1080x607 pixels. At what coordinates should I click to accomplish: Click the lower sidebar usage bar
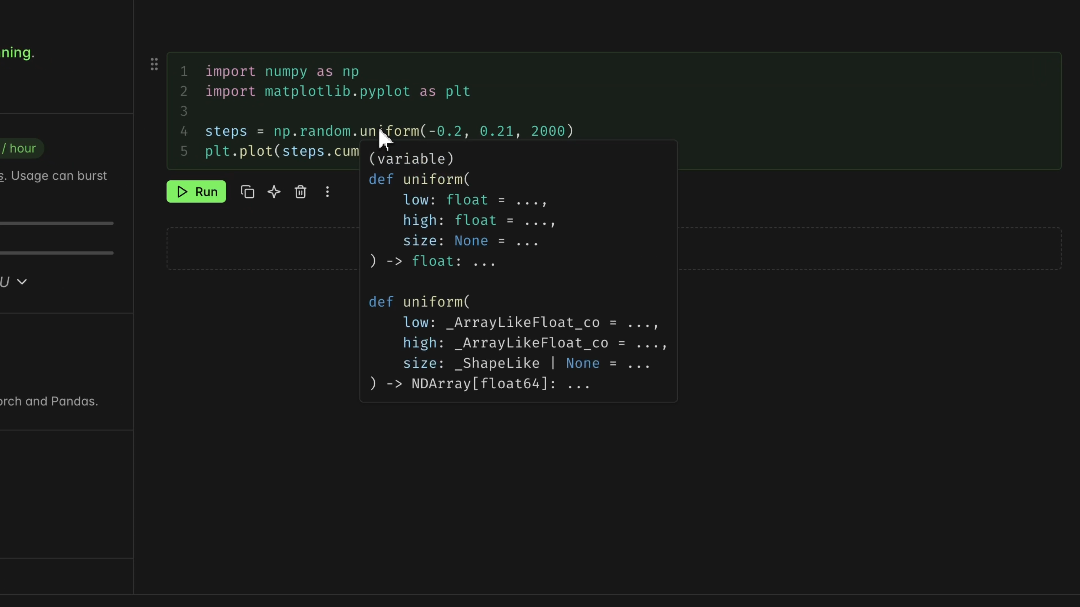[x=57, y=253]
